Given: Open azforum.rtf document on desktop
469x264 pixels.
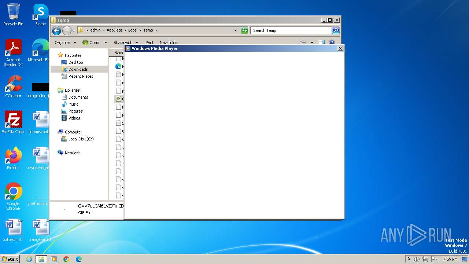Looking at the screenshot, I should 13,230.
